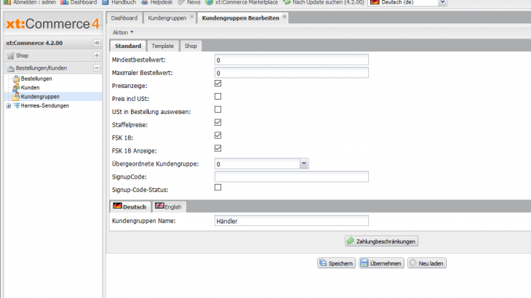The width and height of the screenshot is (531, 298).
Task: Click the Speichern disk icon
Action: pyautogui.click(x=323, y=263)
